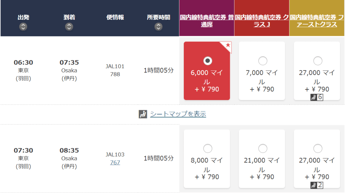This screenshot has width=346, height=193.
Task: Click the red star badge on selected fare
Action: pyautogui.click(x=228, y=45)
